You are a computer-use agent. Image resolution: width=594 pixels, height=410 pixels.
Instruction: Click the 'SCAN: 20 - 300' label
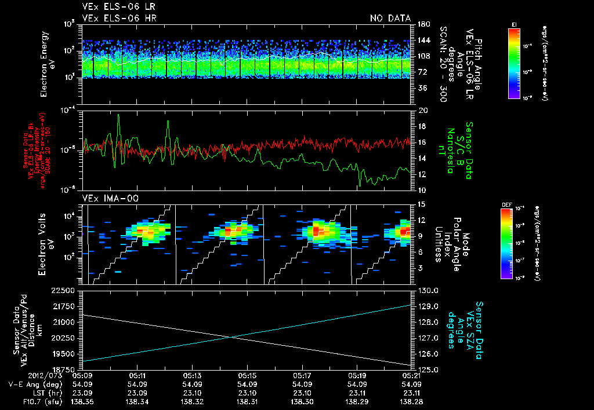click(443, 64)
